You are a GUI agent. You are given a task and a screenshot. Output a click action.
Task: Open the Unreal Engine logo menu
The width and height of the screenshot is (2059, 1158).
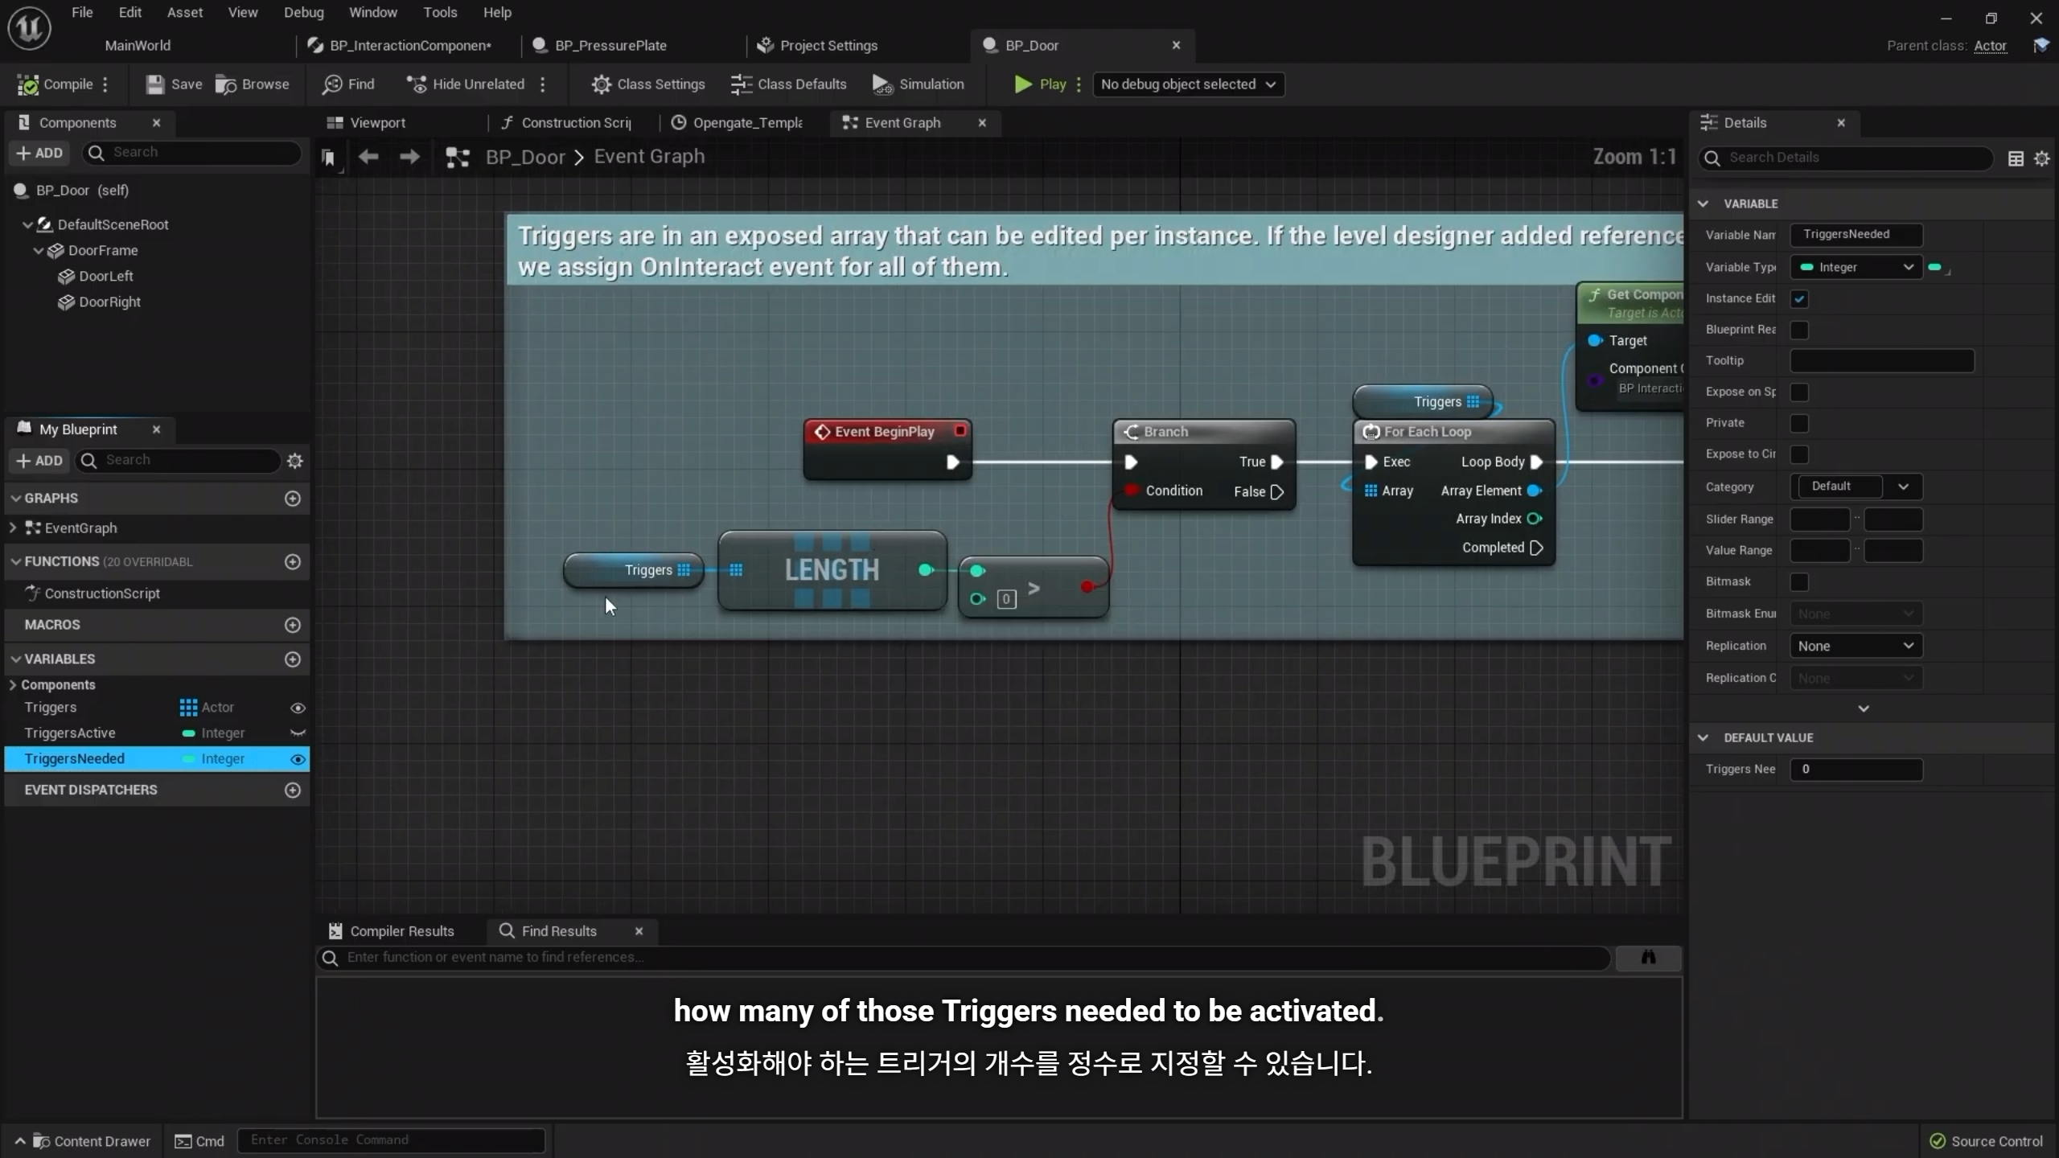(30, 29)
